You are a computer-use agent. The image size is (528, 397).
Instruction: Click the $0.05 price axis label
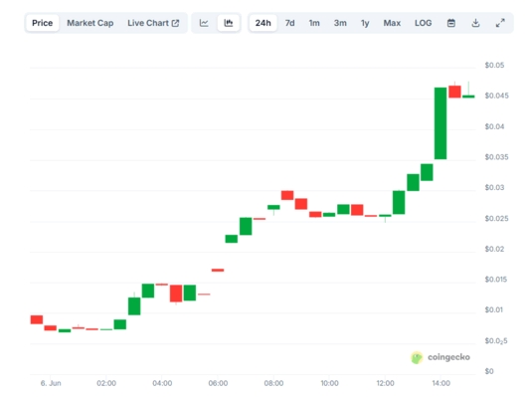coord(494,65)
